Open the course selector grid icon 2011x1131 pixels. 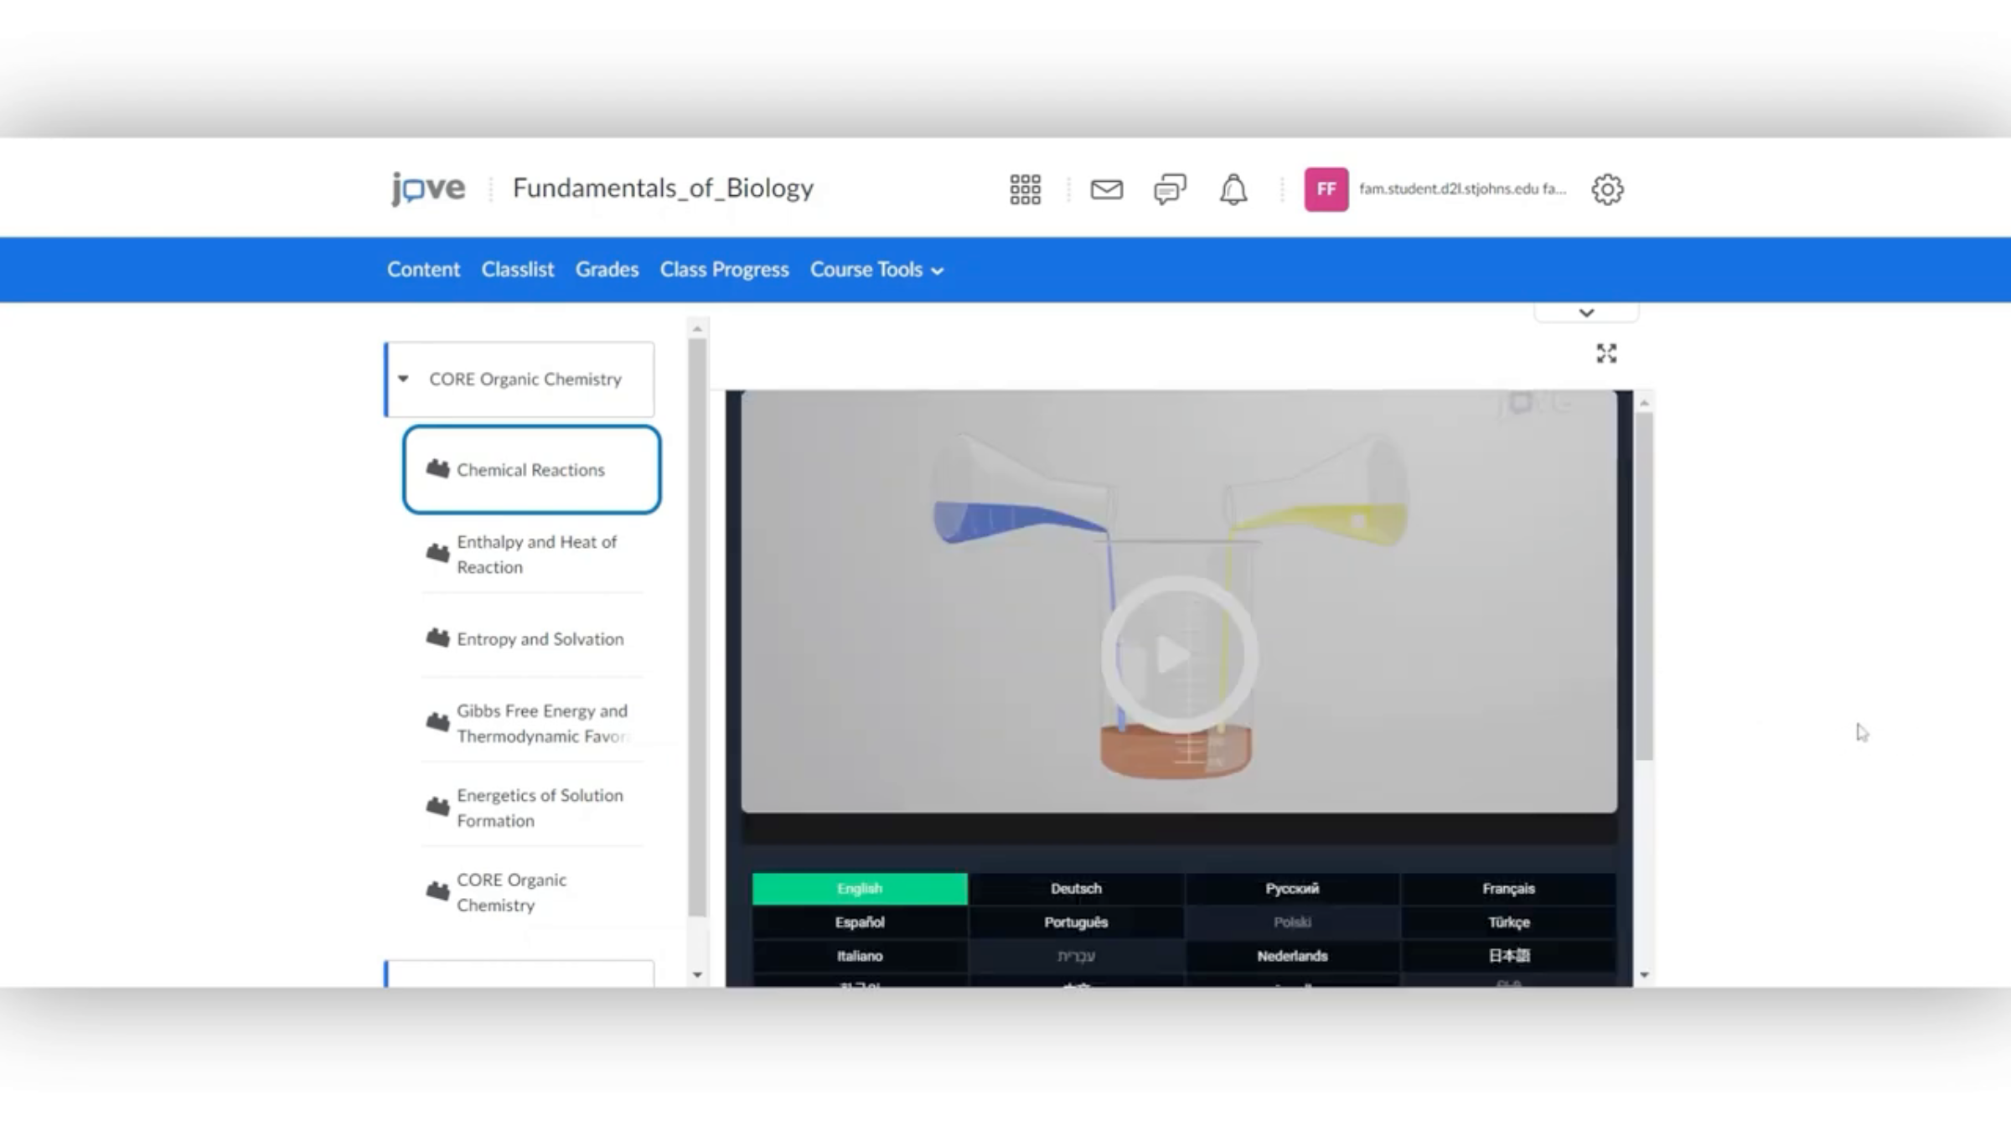[1025, 189]
